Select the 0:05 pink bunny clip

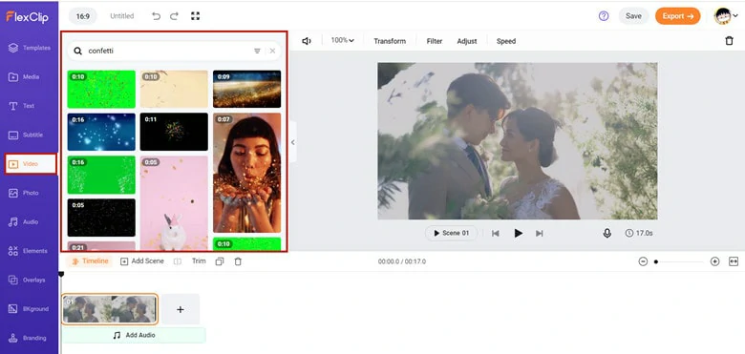point(174,202)
